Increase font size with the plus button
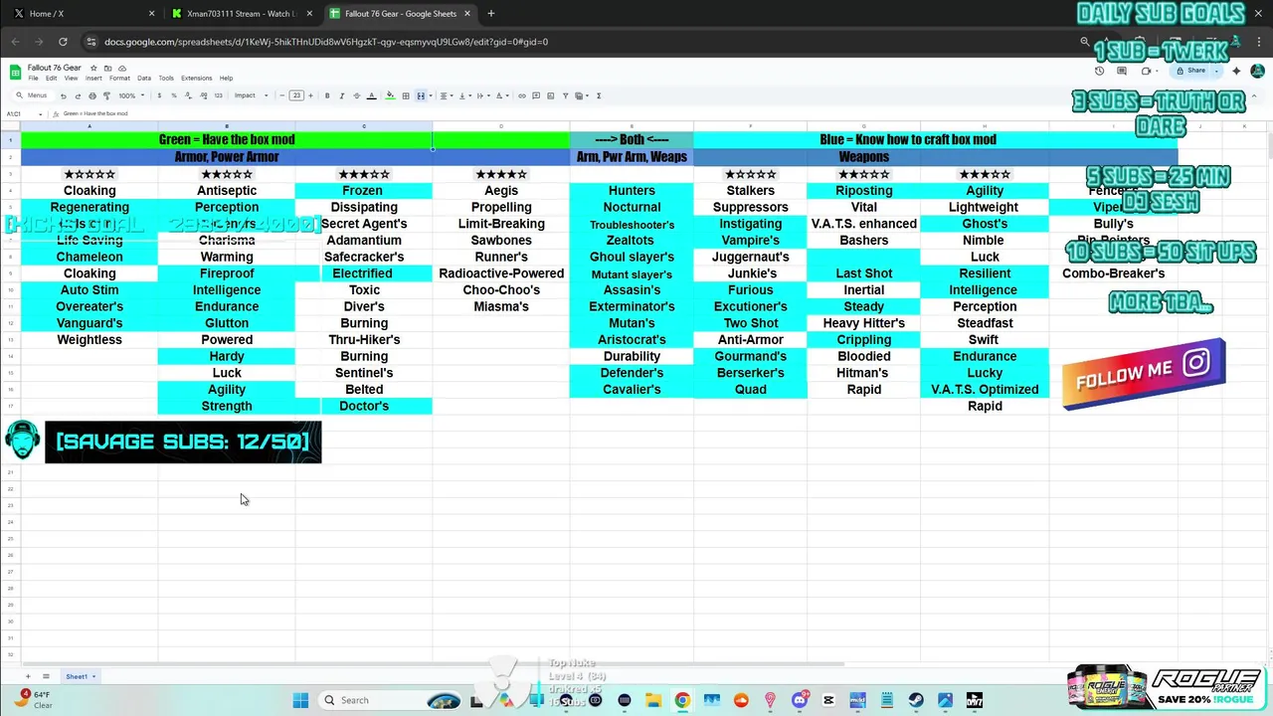 [x=310, y=95]
